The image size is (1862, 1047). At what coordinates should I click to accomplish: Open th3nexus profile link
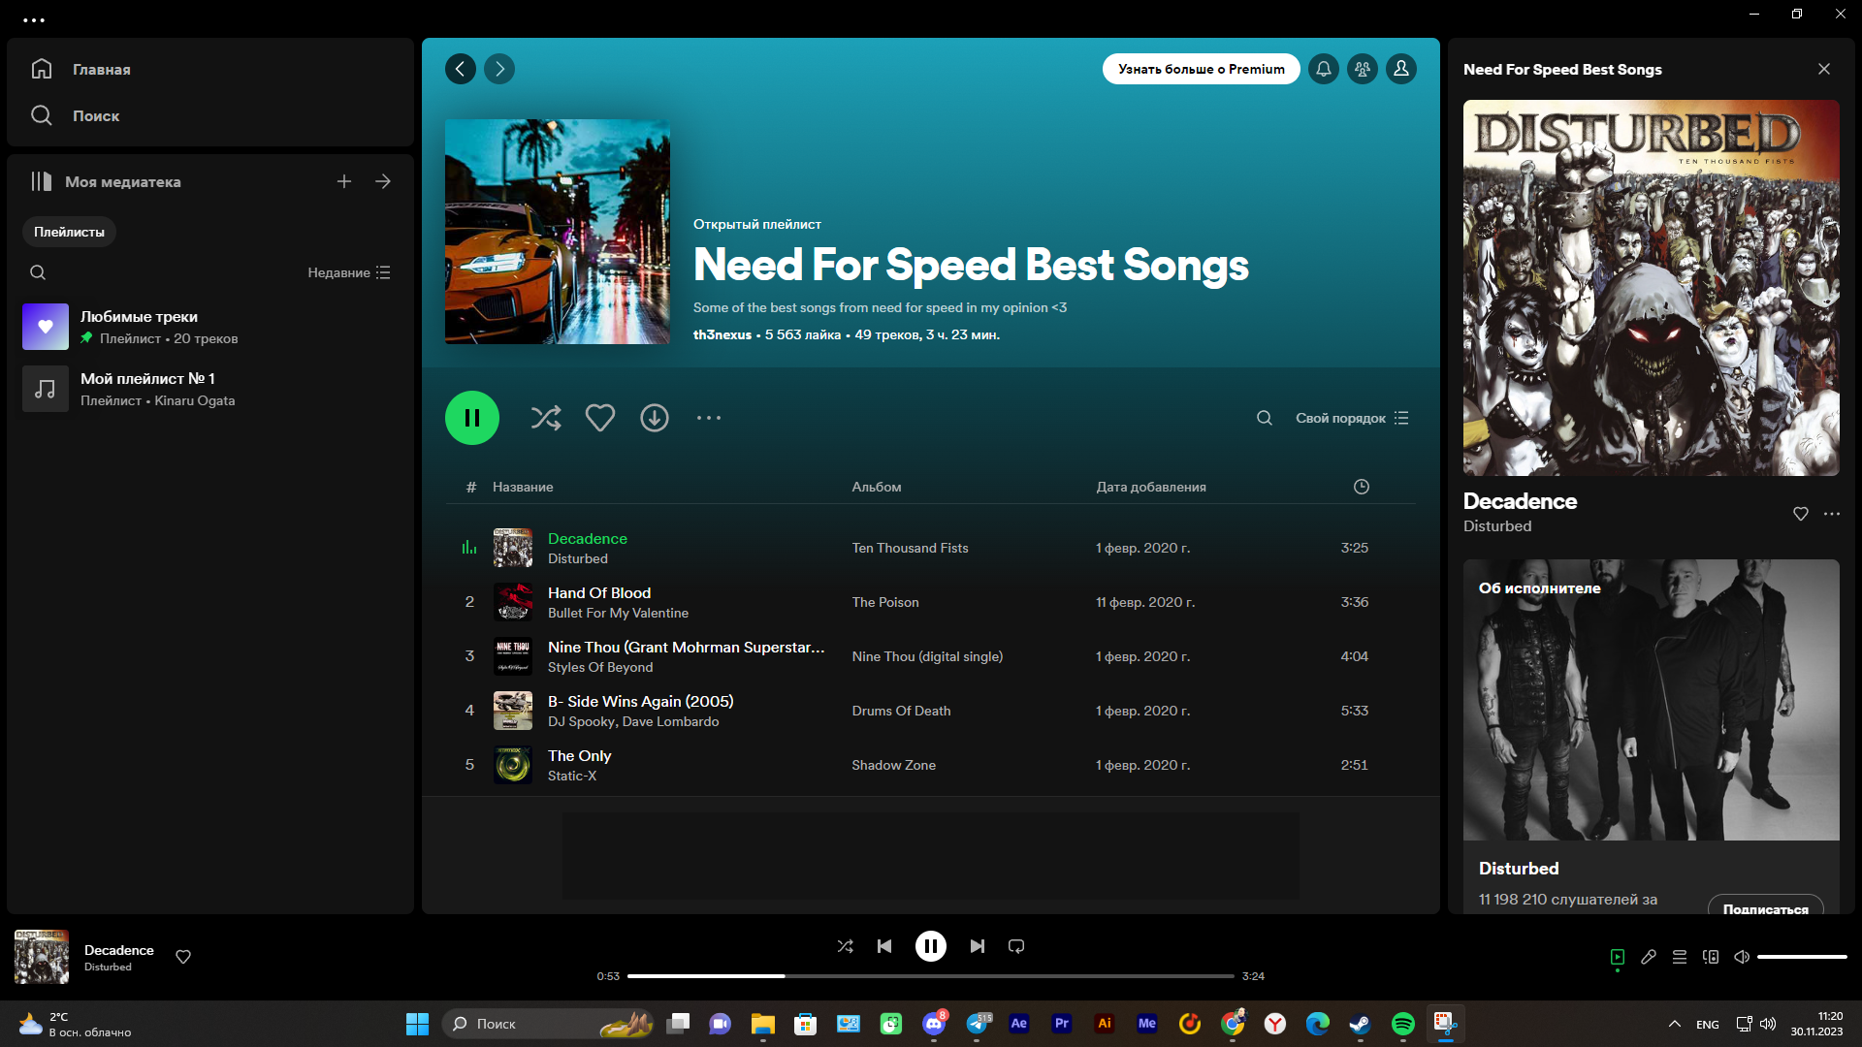722,334
